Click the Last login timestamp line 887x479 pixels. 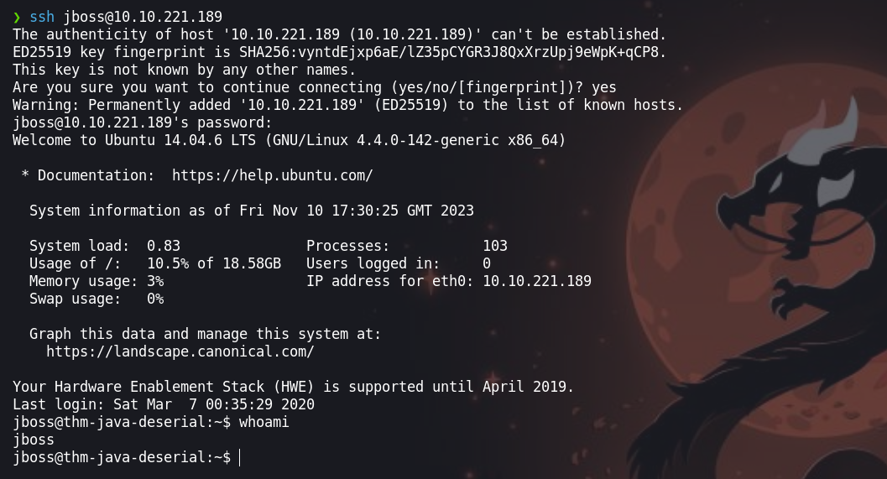click(164, 404)
